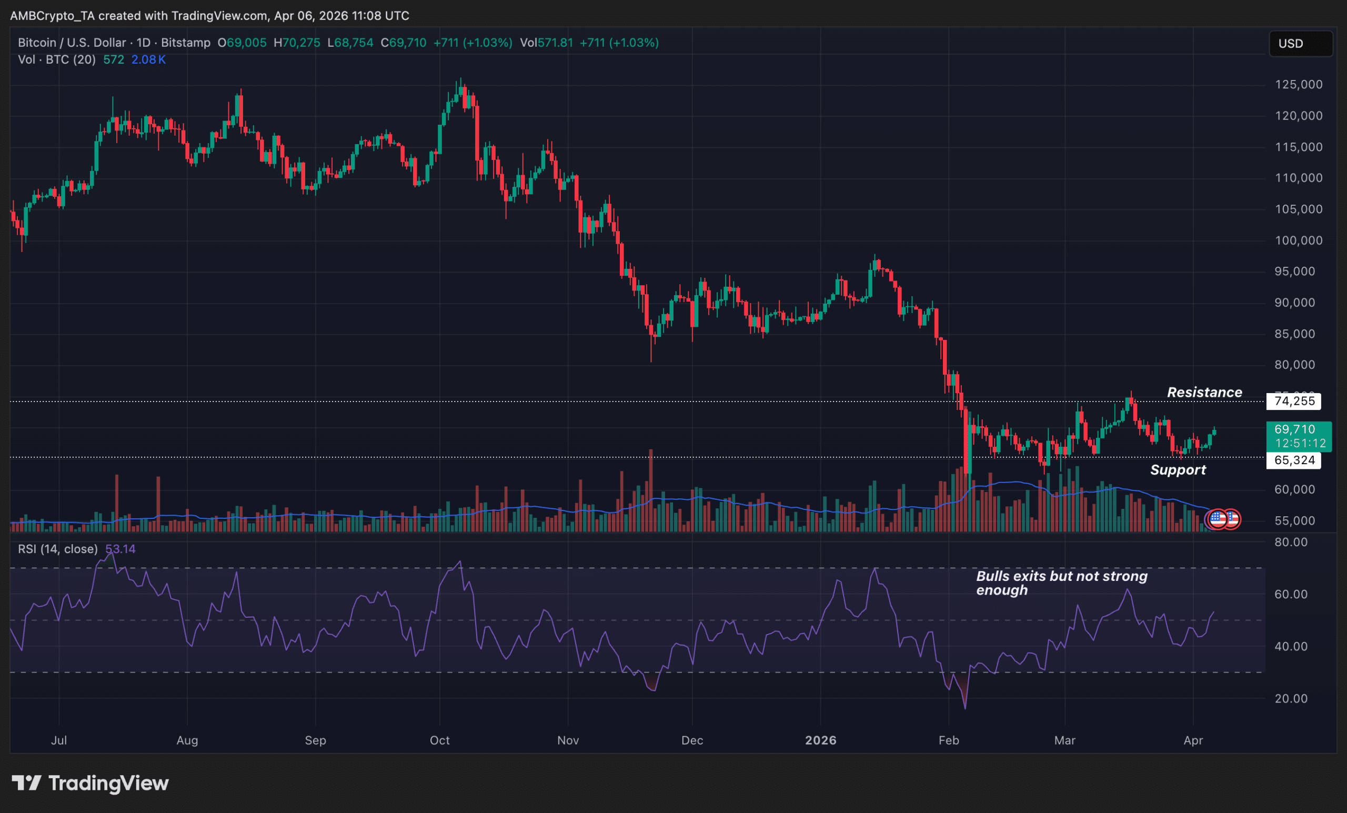This screenshot has width=1347, height=813.
Task: Click the Support price label 65,324
Action: click(x=1294, y=460)
